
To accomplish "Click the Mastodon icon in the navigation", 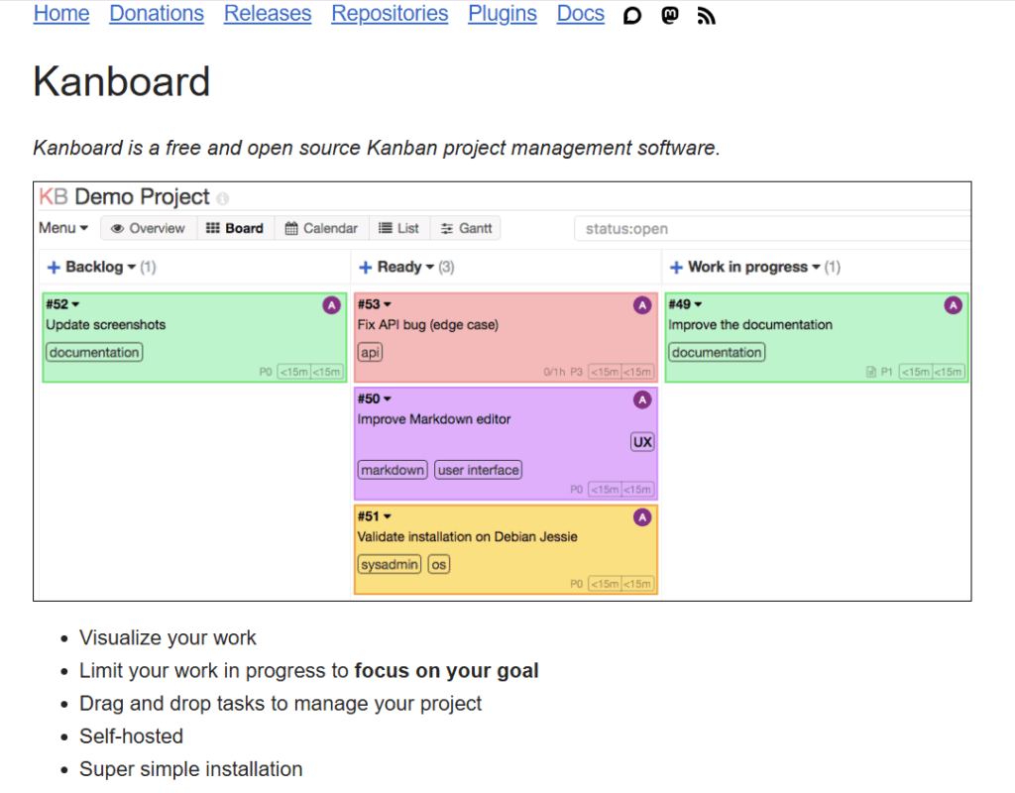I will pyautogui.click(x=670, y=16).
